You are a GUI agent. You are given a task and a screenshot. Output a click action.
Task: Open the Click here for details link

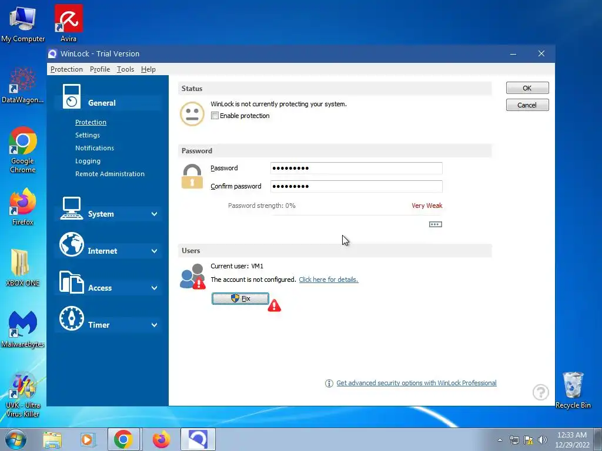pos(328,279)
